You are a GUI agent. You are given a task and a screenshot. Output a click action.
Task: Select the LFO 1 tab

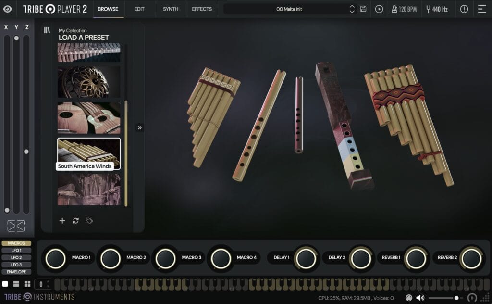pyautogui.click(x=16, y=250)
